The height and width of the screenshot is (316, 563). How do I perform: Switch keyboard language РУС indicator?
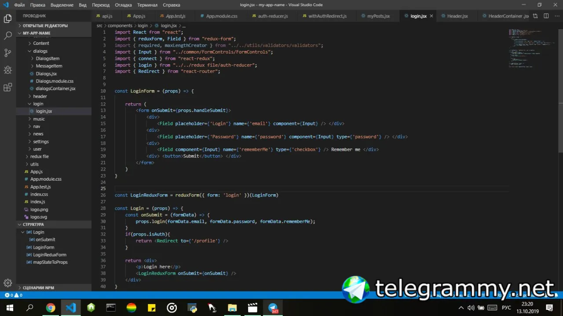[507, 308]
